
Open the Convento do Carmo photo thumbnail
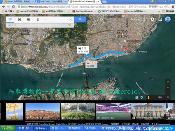click(42, 111)
